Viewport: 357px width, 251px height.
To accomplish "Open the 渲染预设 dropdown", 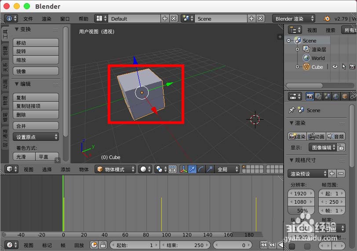I will point(308,173).
